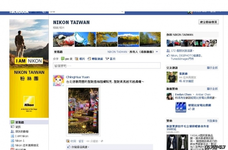
Task: Click in the 留個言吧 comment input box
Action: (x=107, y=66)
